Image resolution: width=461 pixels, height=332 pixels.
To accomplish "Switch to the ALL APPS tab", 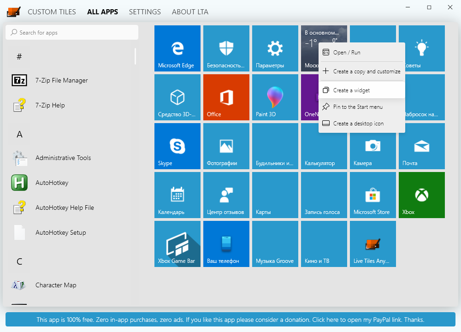I will 102,12.
